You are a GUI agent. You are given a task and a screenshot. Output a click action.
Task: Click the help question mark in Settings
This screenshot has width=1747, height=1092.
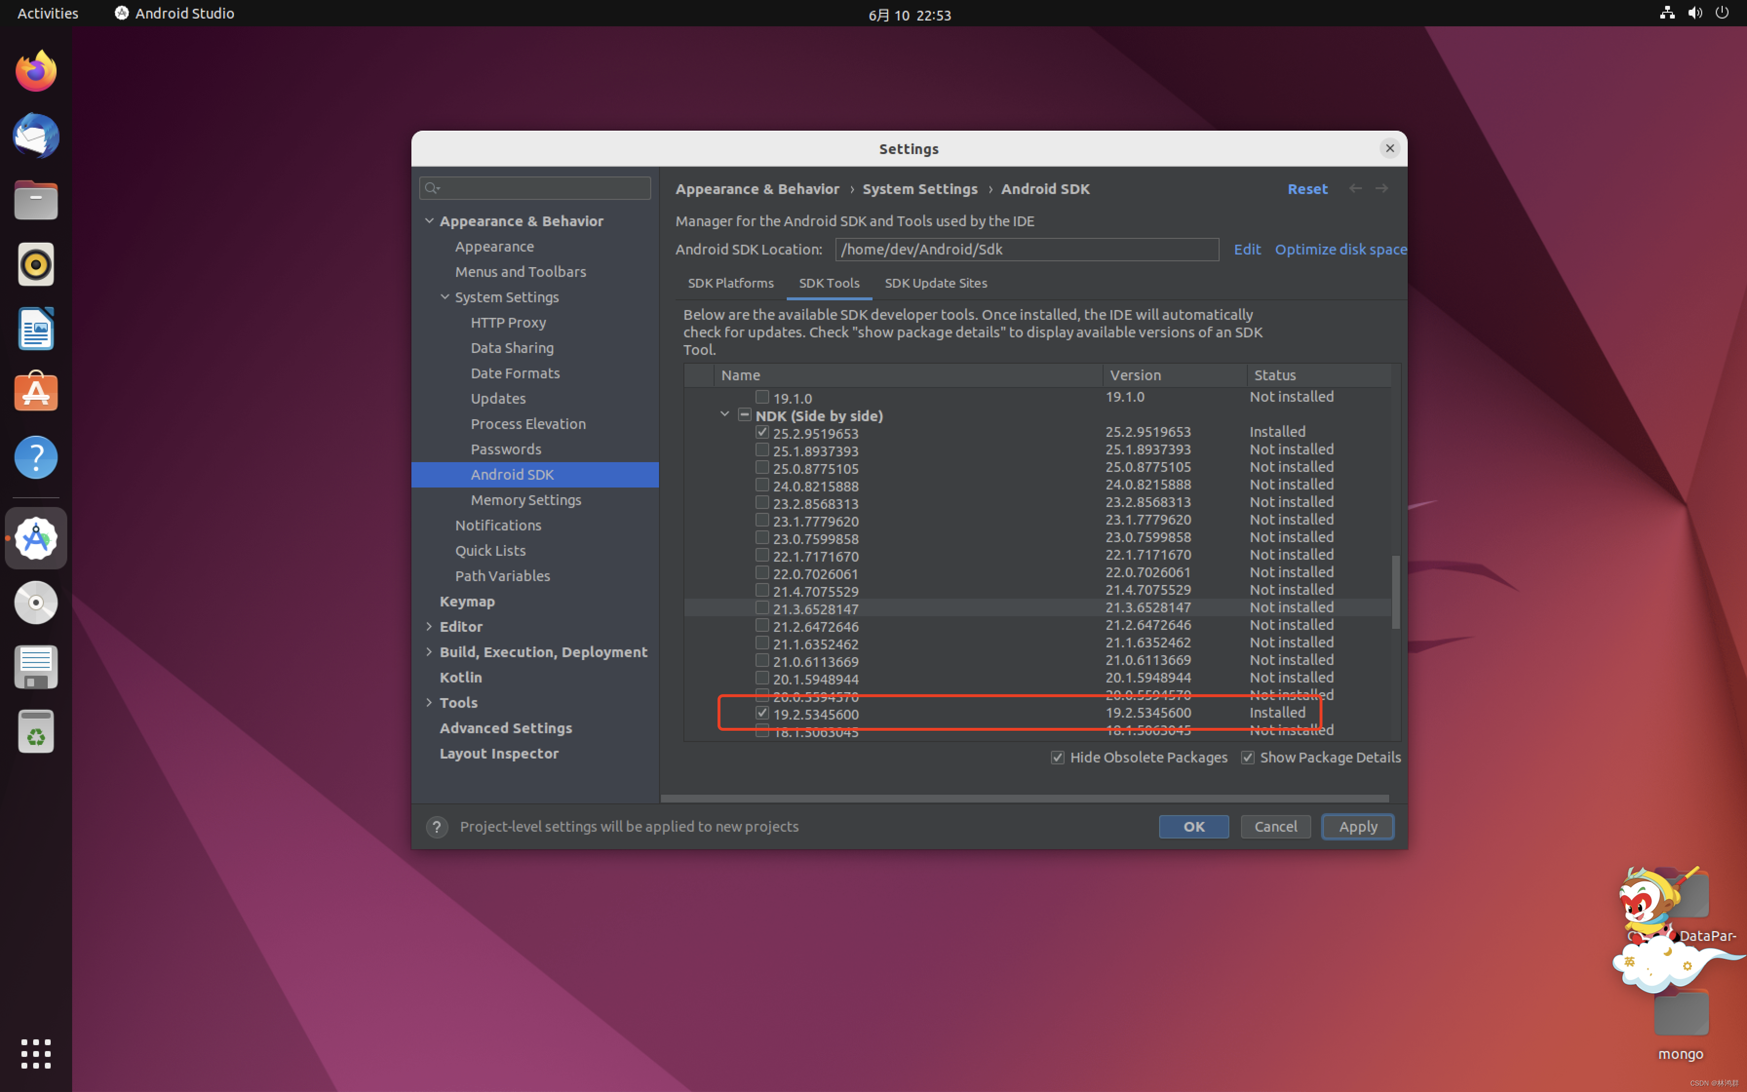tap(437, 826)
